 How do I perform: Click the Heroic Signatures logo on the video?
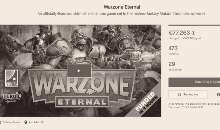tap(11, 96)
